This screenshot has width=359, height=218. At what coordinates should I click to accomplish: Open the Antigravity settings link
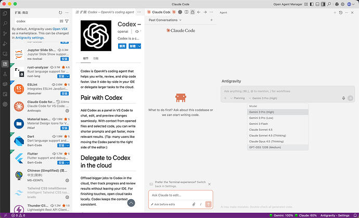[x=30, y=37]
